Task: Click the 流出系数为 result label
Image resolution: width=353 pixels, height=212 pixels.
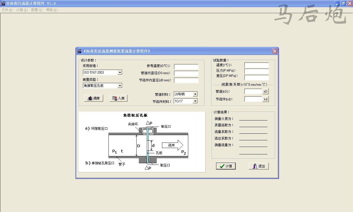Action: point(224,138)
